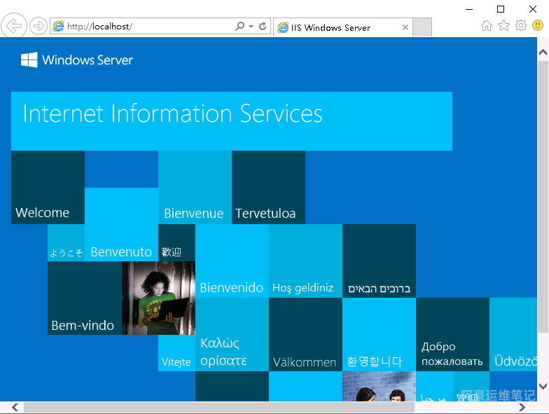Open Favorites star icon
Image resolution: width=549 pixels, height=414 pixels.
coord(503,25)
